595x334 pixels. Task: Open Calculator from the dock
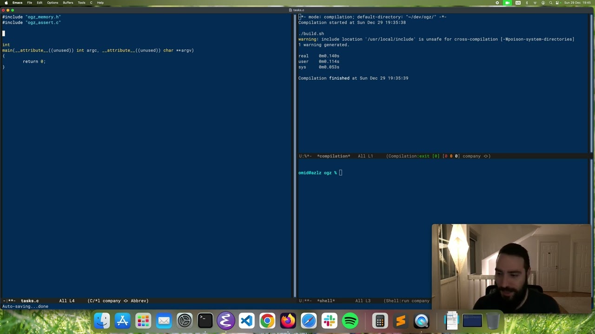tap(380, 321)
